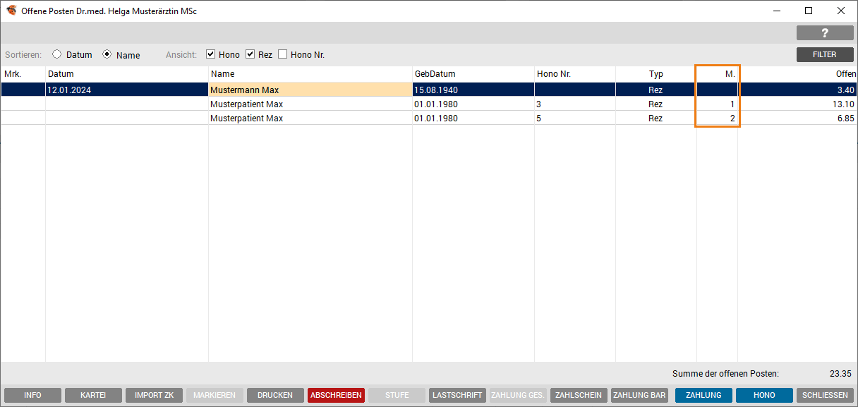Click the ZAHLSCHEIN button
The width and height of the screenshot is (858, 407).
[579, 396]
